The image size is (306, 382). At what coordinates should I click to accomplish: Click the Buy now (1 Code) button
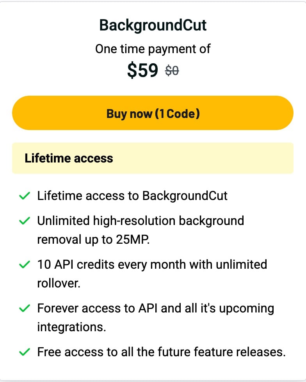[153, 113]
